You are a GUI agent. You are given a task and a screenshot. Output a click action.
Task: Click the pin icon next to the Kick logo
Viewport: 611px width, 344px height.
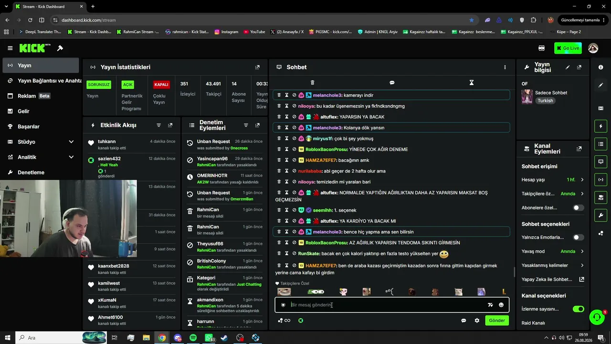(60, 48)
